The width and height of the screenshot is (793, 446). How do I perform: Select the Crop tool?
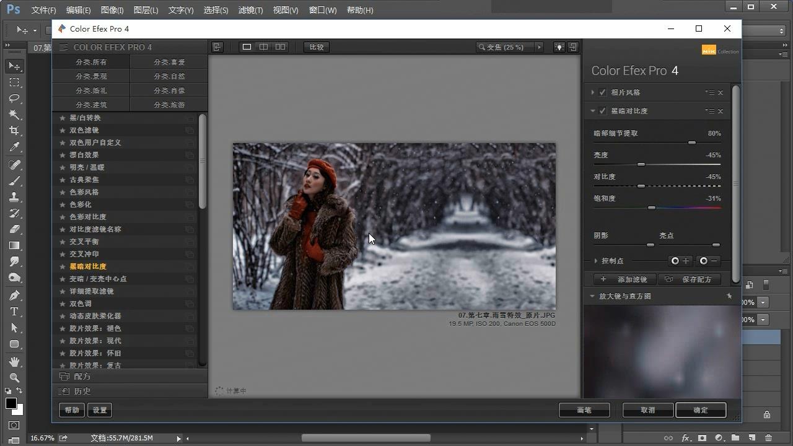(x=14, y=130)
